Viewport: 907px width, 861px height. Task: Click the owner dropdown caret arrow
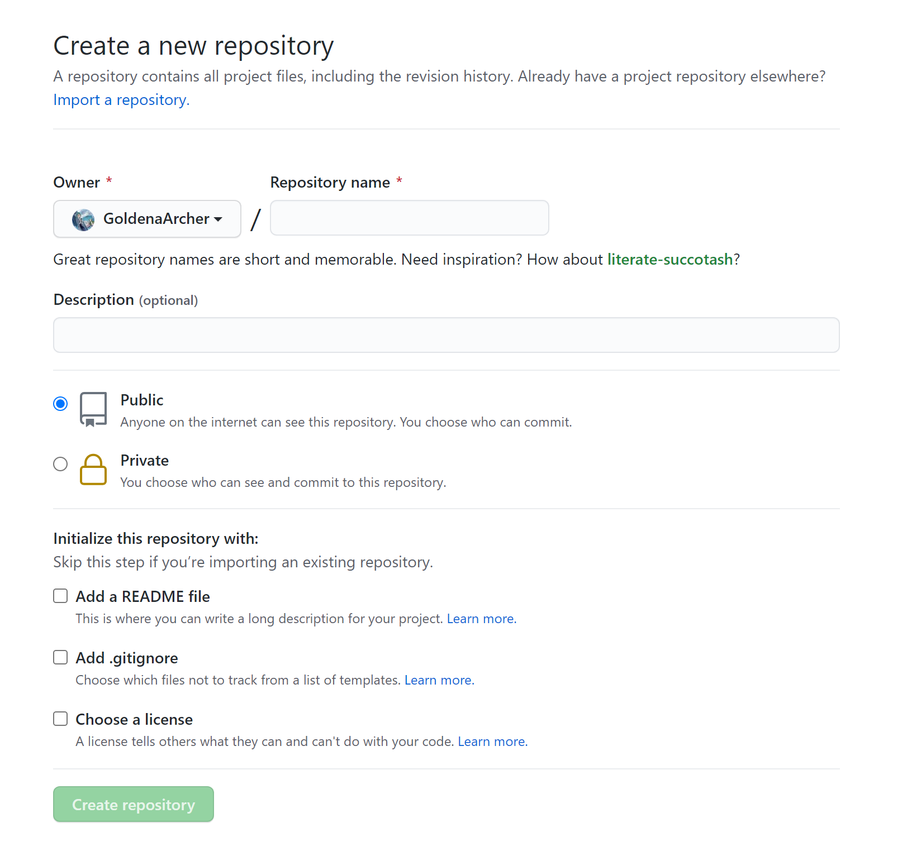(218, 219)
